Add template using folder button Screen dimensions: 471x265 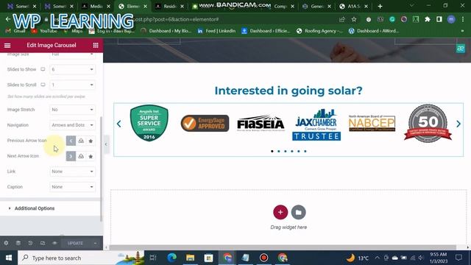coord(298,212)
